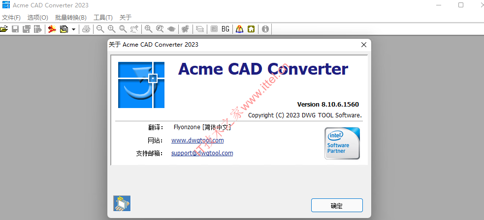
Task: Open the 文件(F) menu
Action: 11,18
